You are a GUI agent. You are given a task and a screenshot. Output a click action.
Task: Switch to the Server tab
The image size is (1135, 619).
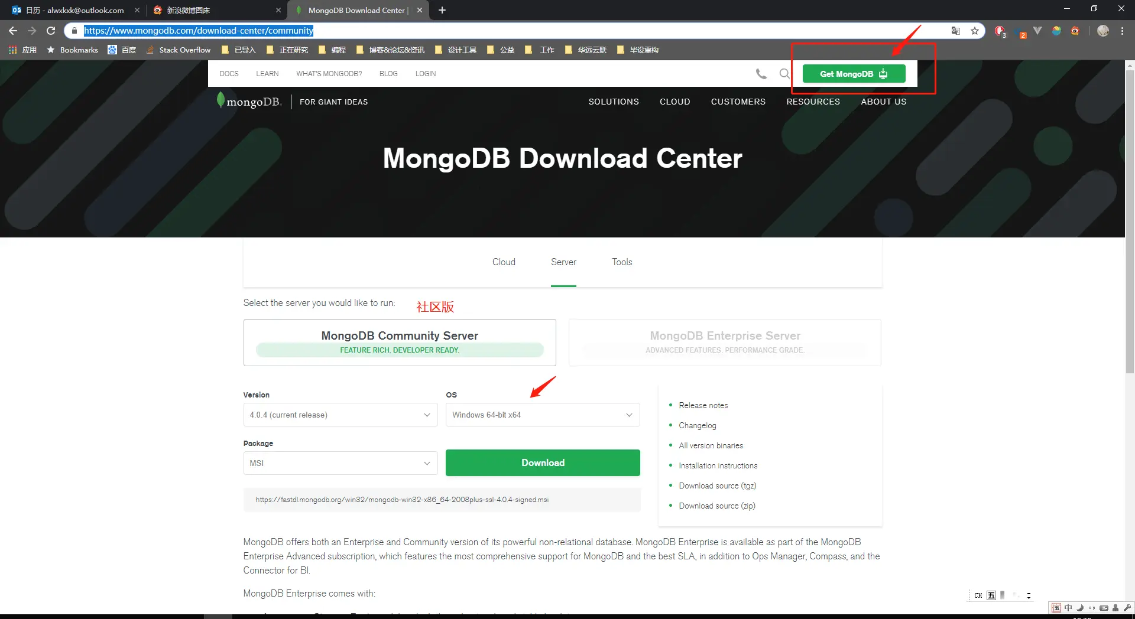click(563, 262)
